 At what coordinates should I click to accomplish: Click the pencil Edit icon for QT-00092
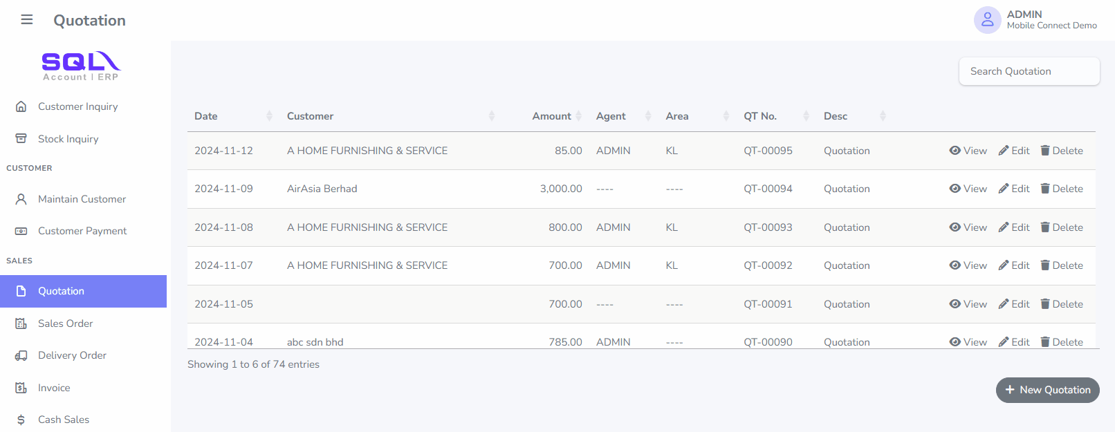pyautogui.click(x=1004, y=265)
